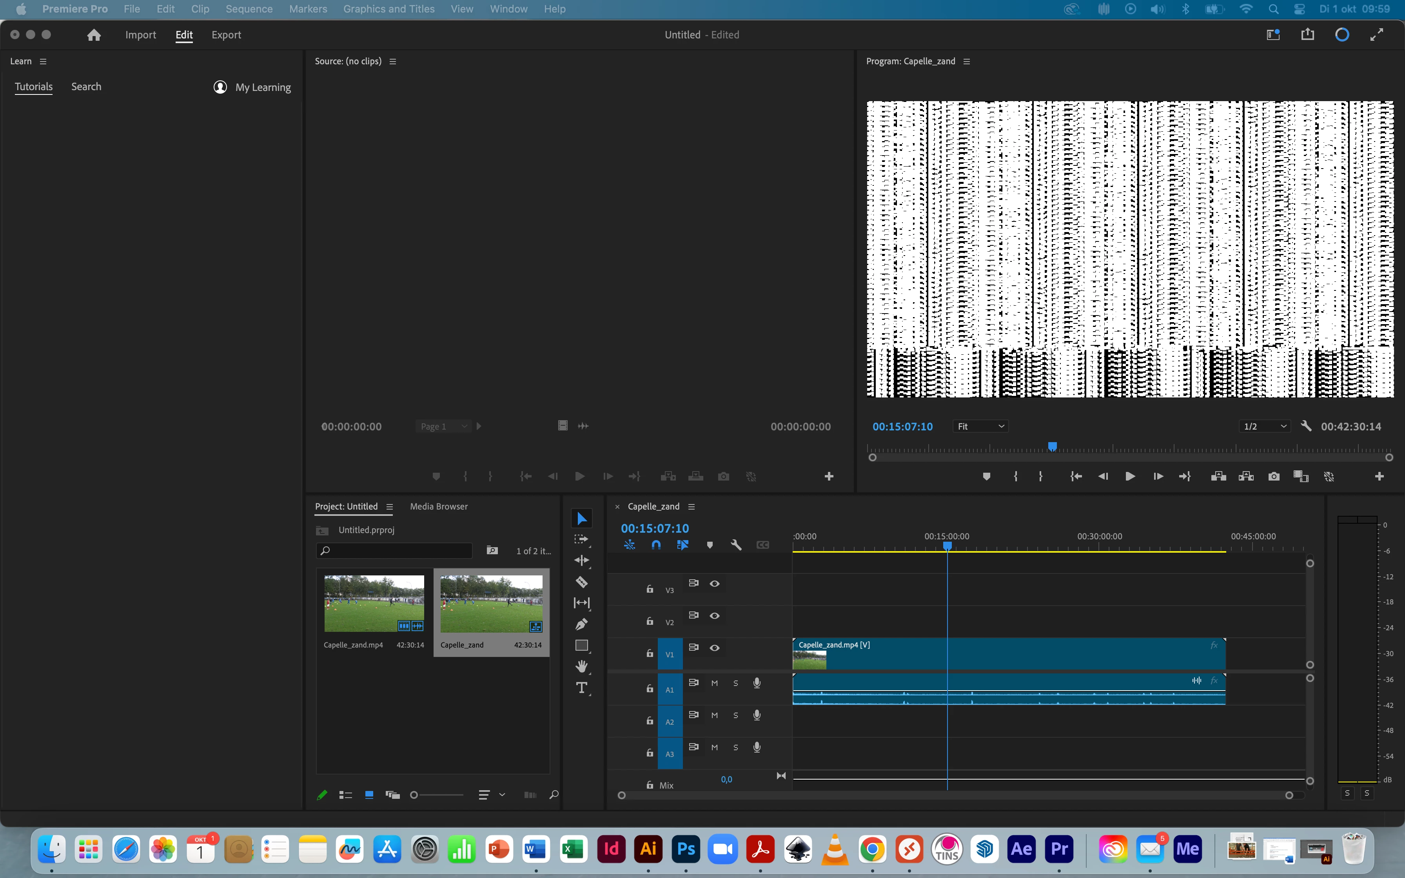Open the Fit zoom level dropdown
The image size is (1405, 878).
click(x=980, y=426)
